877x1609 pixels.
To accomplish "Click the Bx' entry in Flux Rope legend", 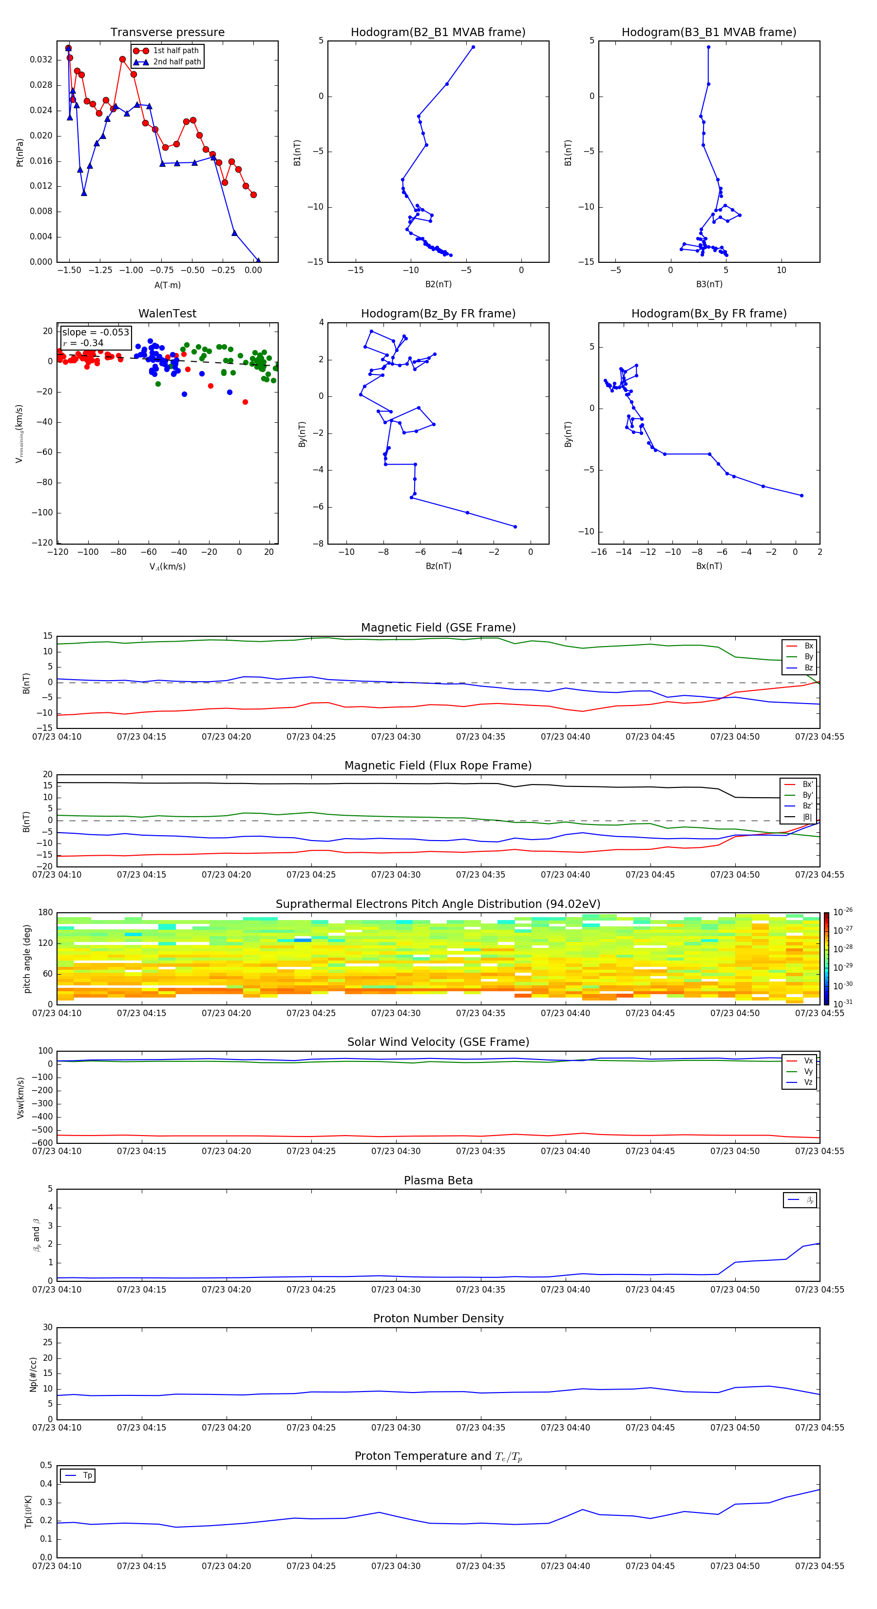I will coord(799,785).
